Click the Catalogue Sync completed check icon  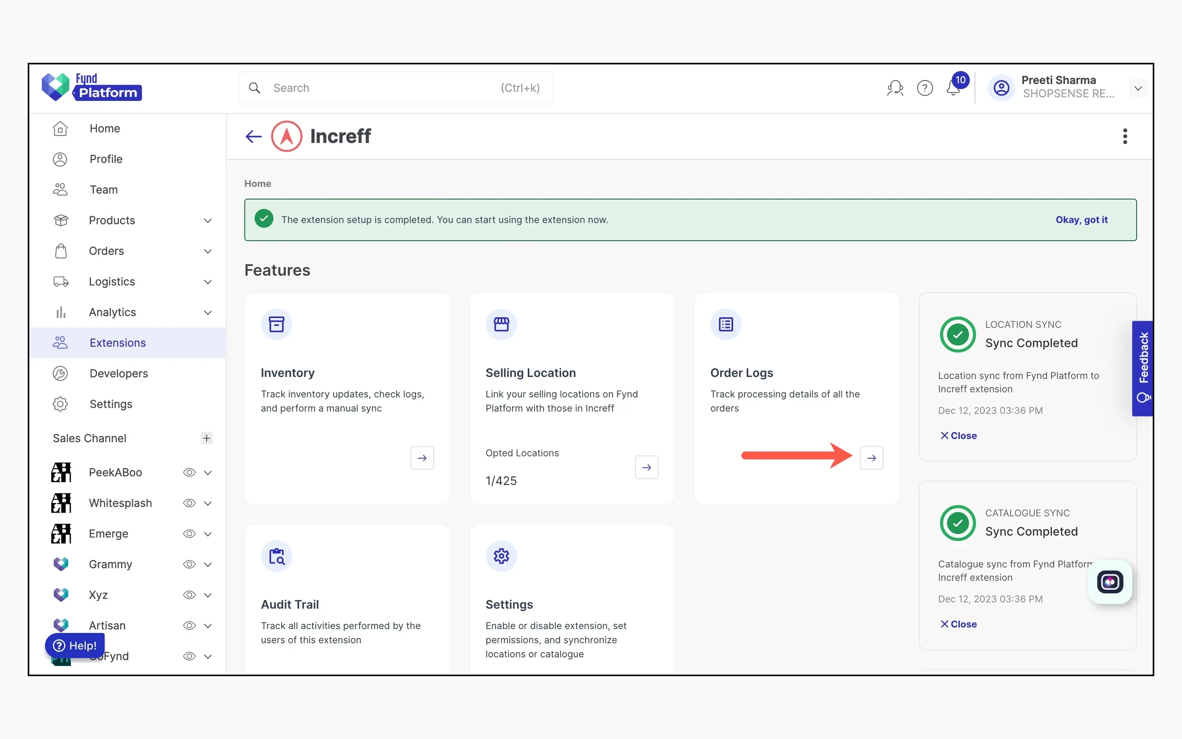(957, 523)
